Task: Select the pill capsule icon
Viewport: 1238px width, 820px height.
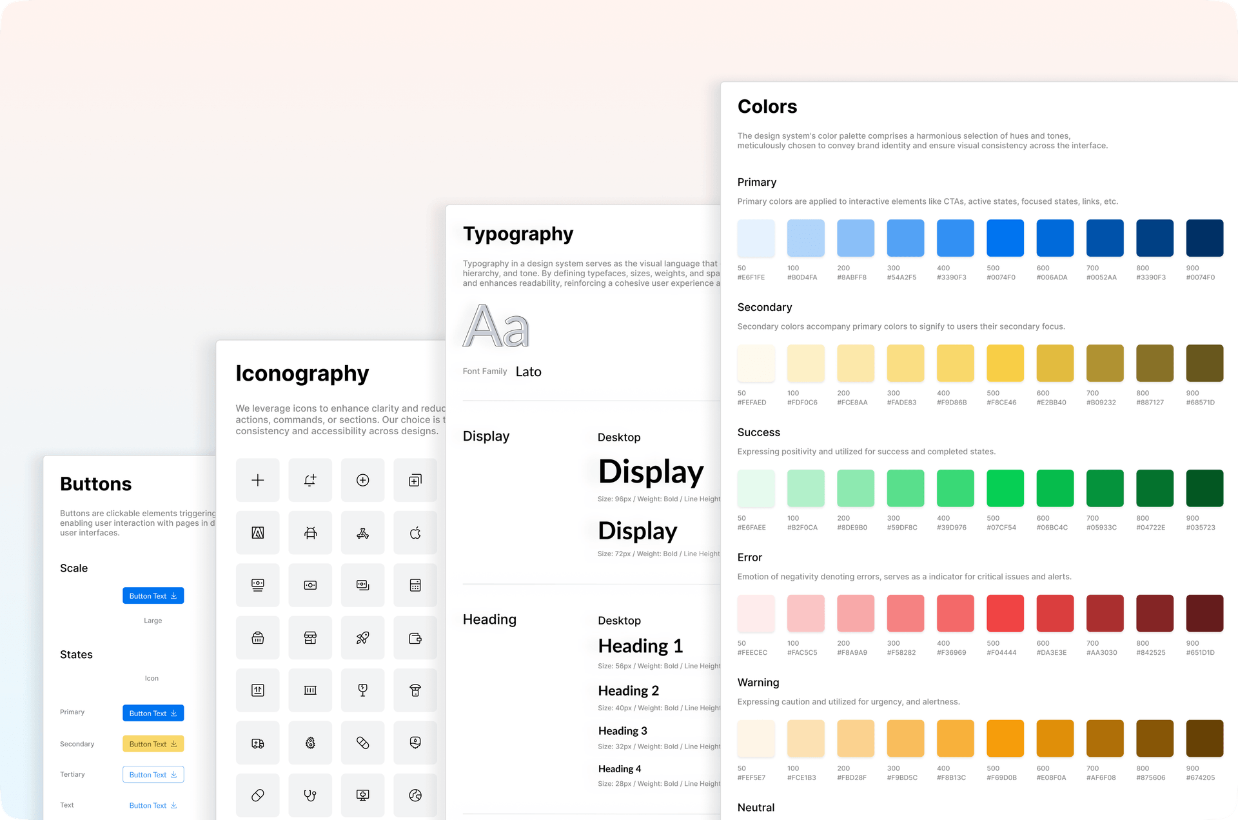Action: (257, 795)
